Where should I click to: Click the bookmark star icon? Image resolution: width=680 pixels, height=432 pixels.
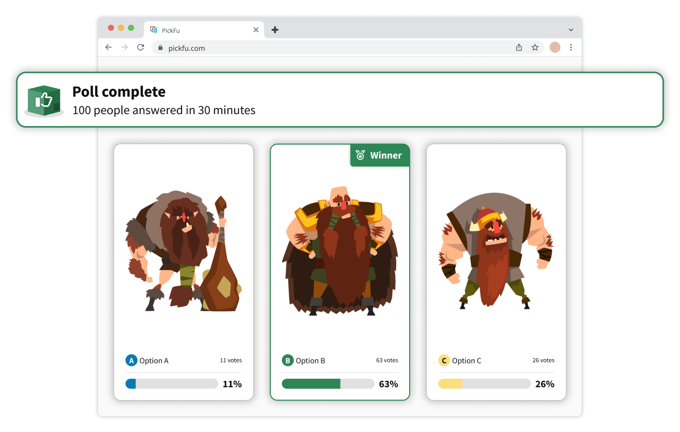535,47
